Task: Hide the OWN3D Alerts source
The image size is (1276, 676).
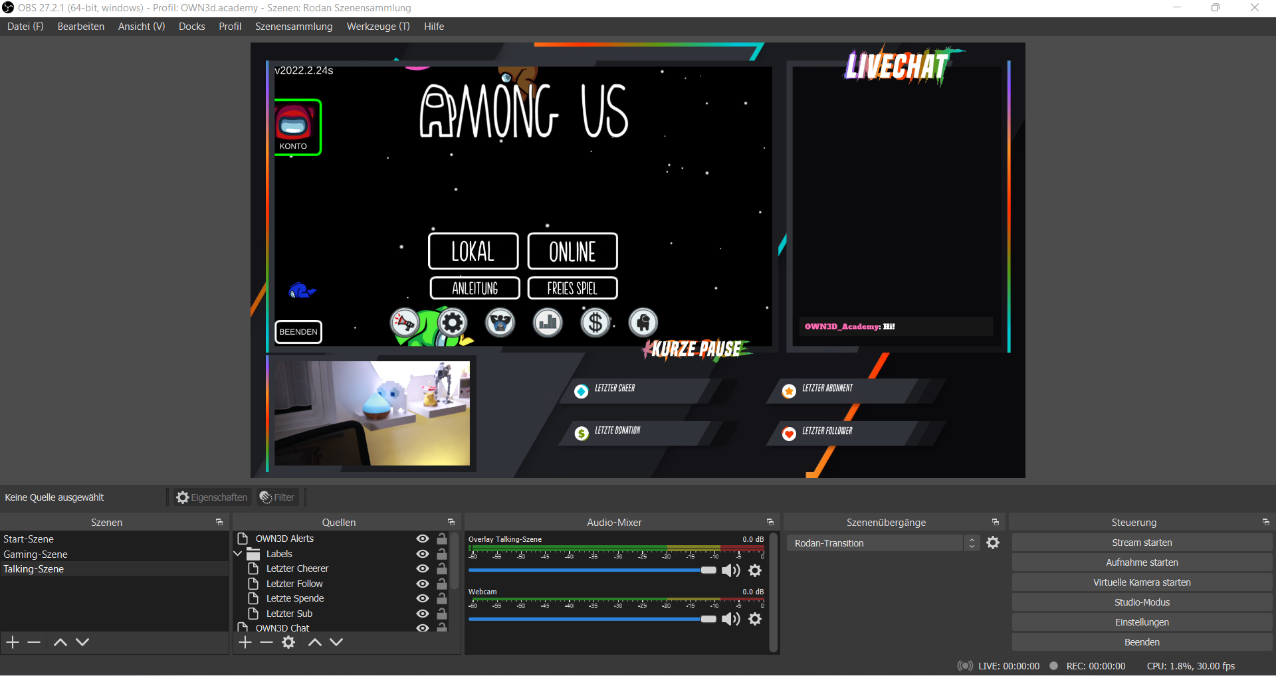Action: [423, 539]
